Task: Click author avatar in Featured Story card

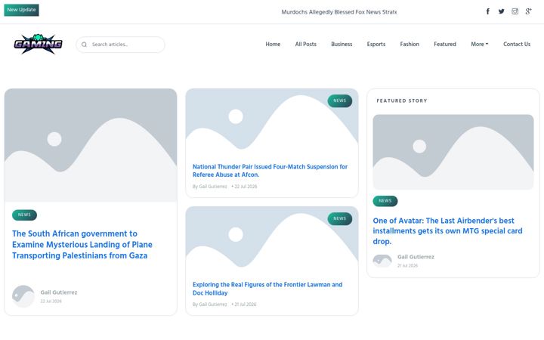Action: pyautogui.click(x=382, y=261)
